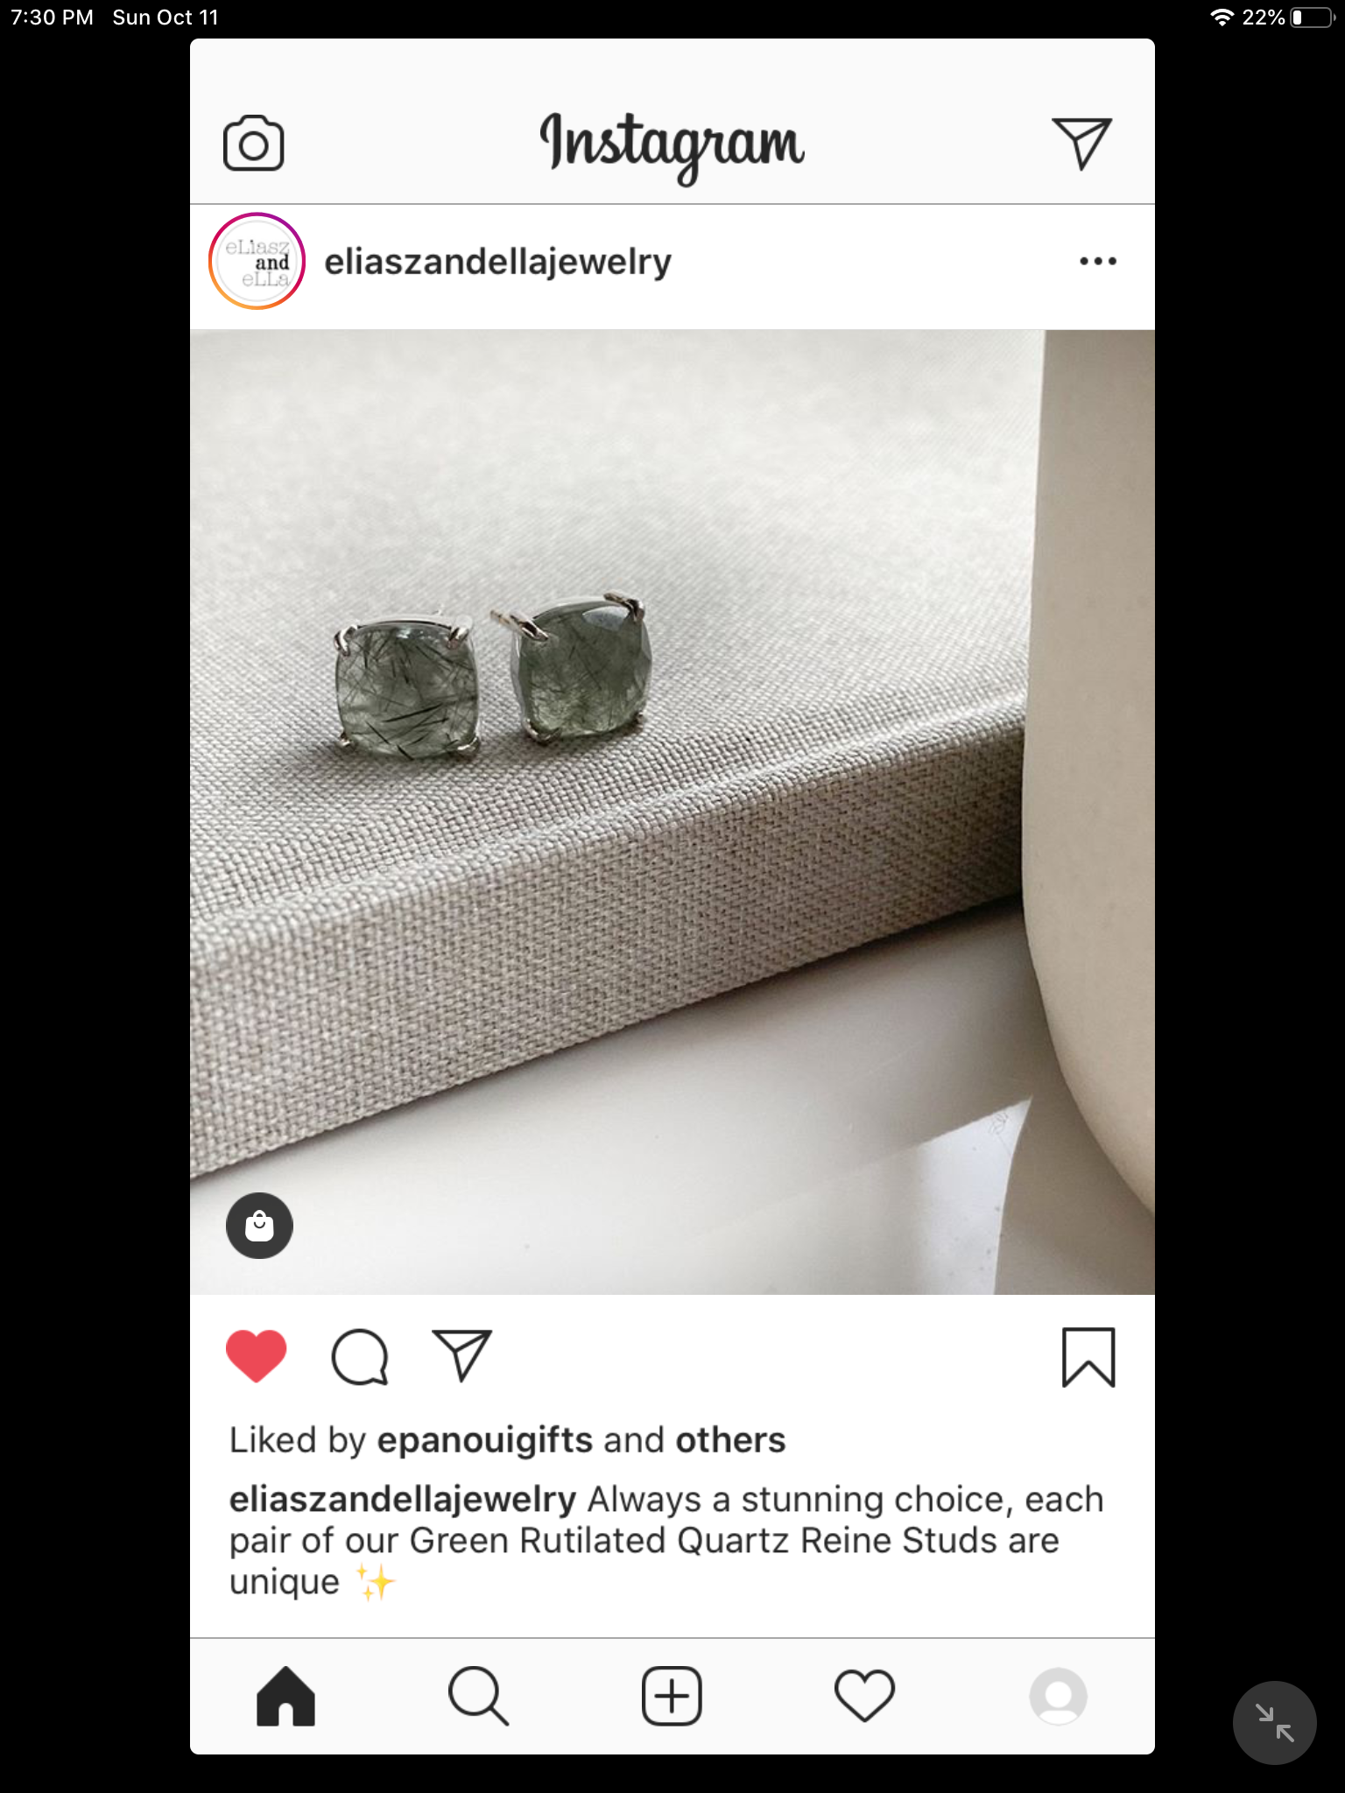The width and height of the screenshot is (1345, 1793).
Task: Open eliaszandellajewelry profile from post header
Action: tap(497, 262)
